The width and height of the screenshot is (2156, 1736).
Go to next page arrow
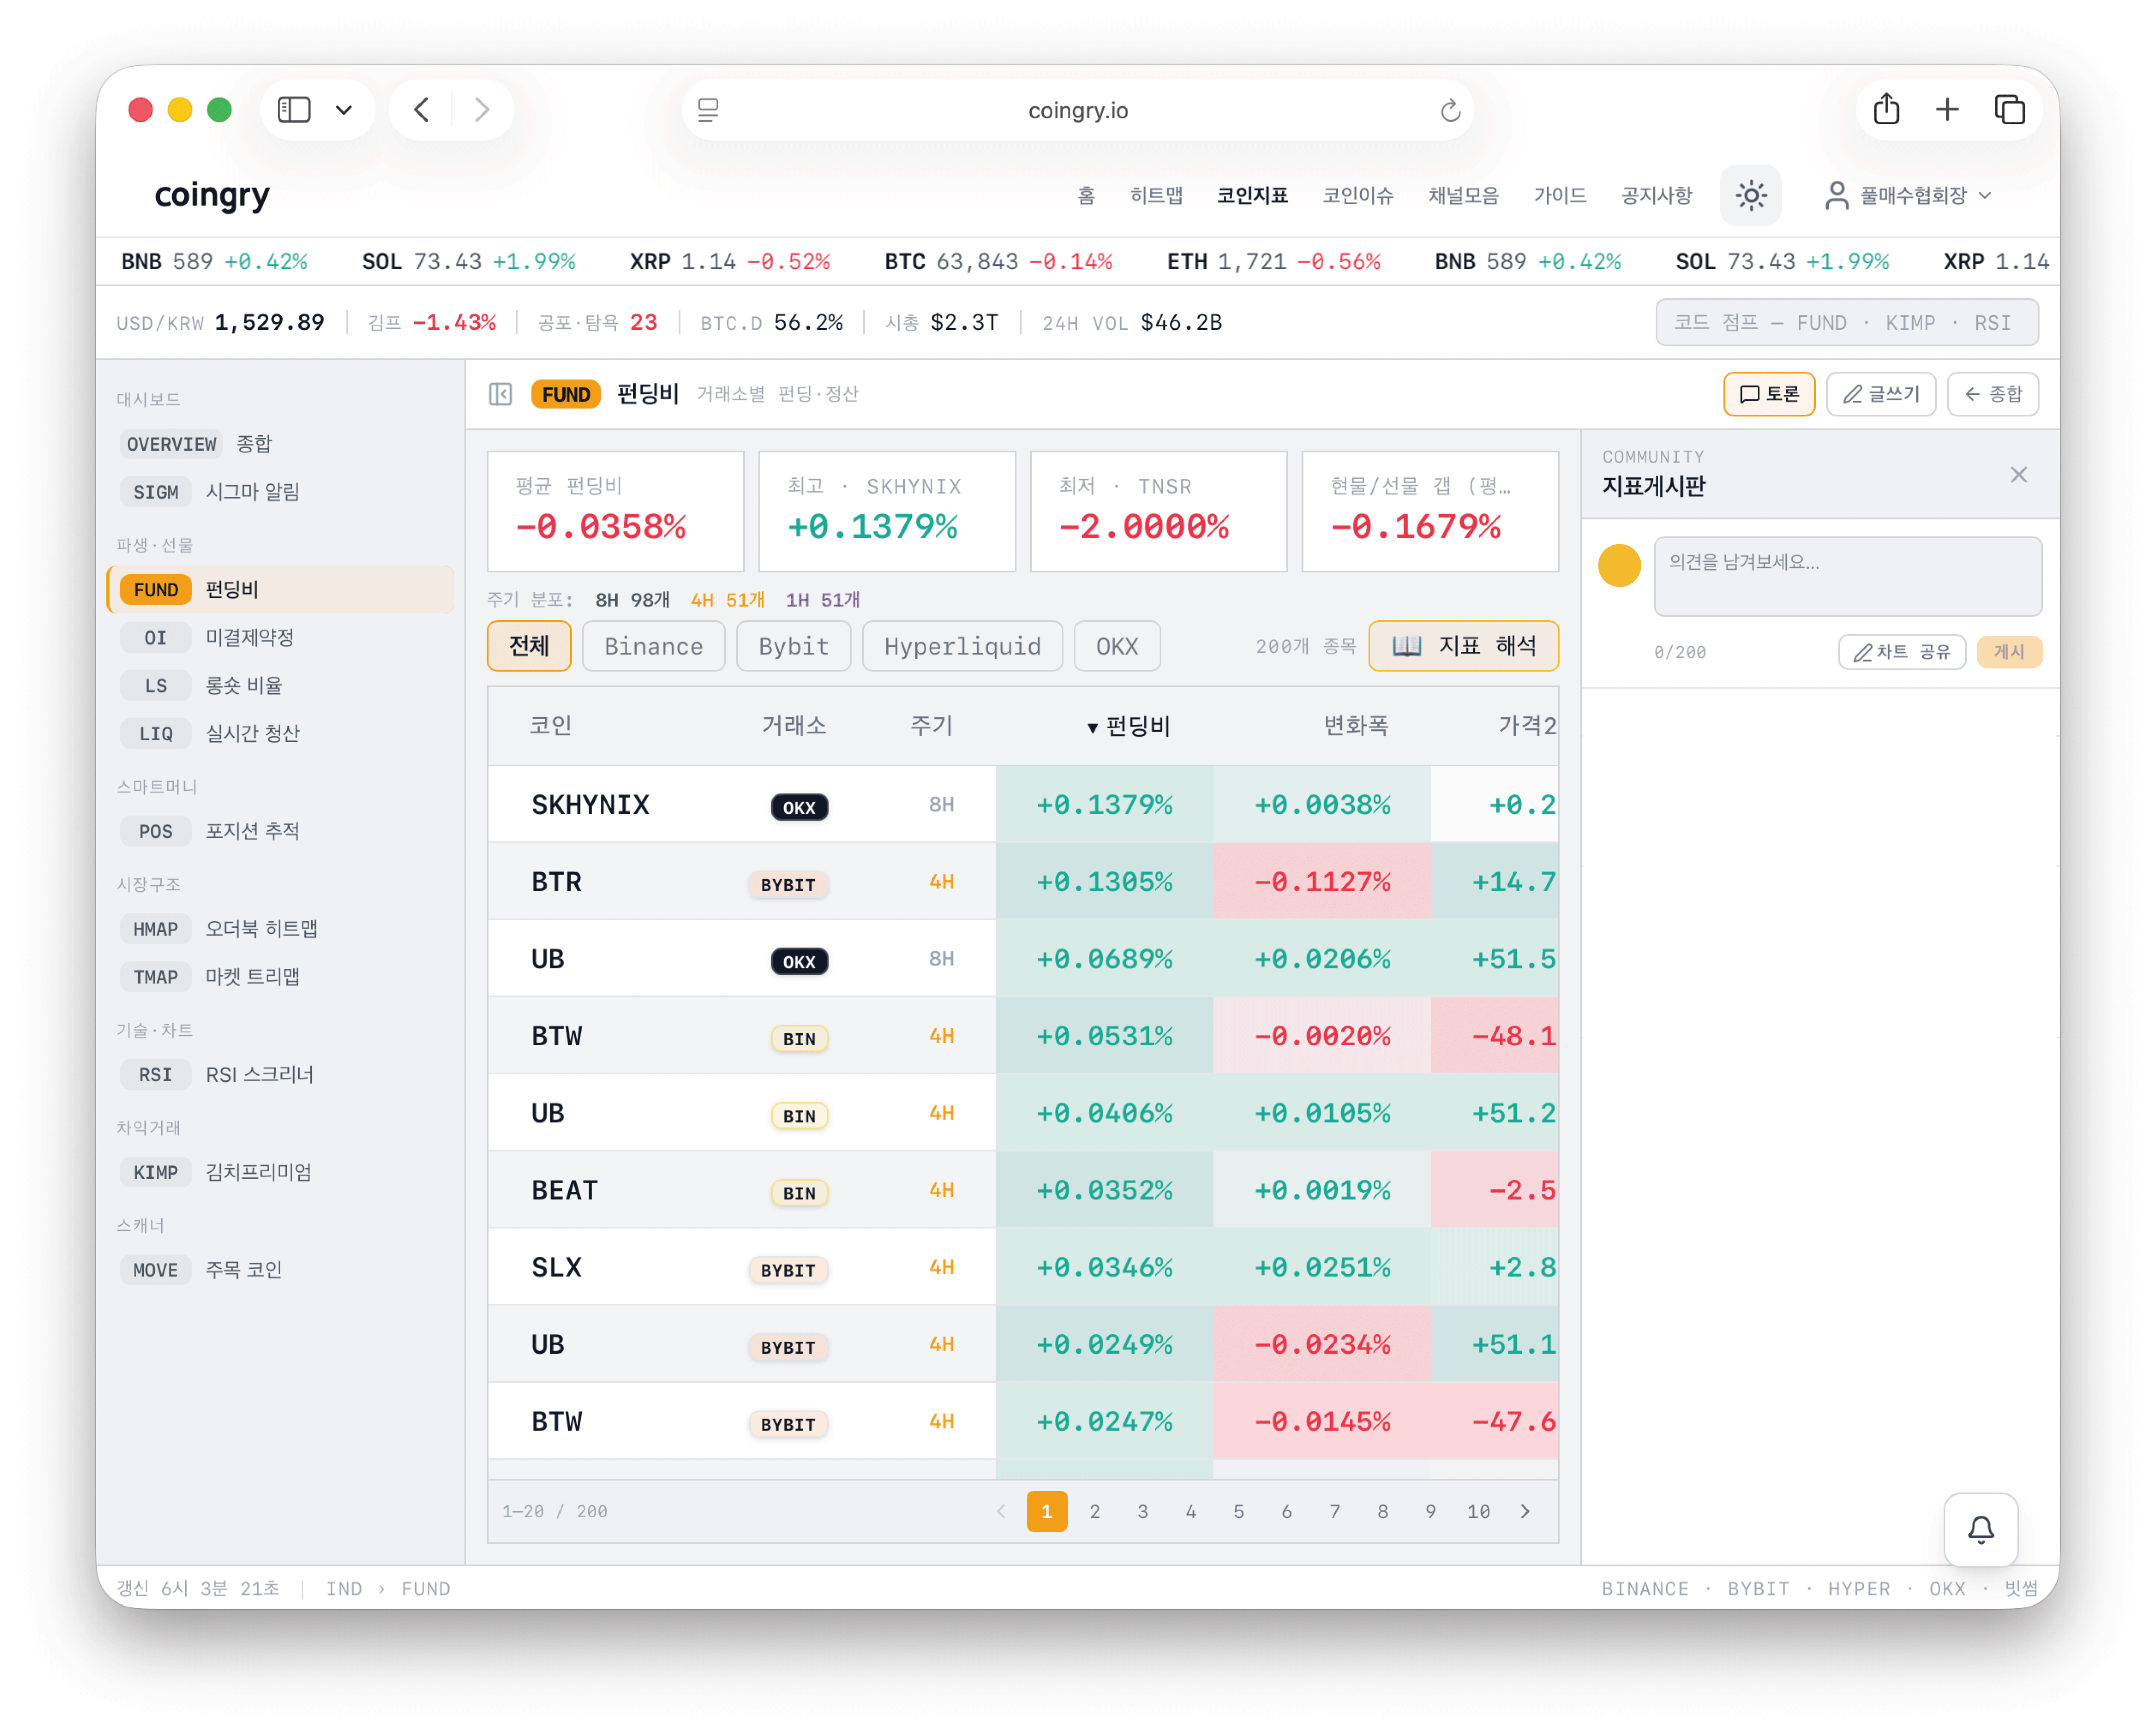pos(1525,1512)
